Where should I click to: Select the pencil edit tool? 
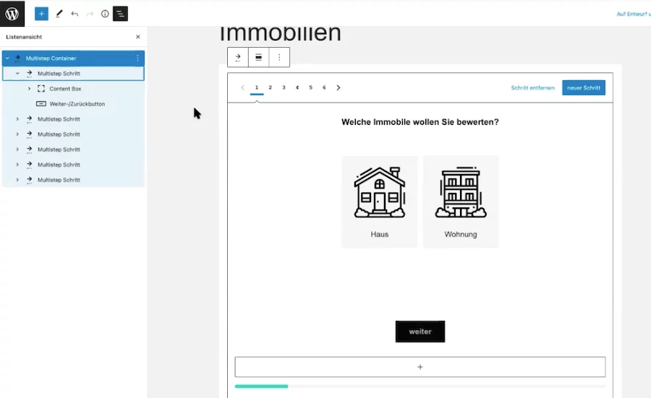pos(59,14)
